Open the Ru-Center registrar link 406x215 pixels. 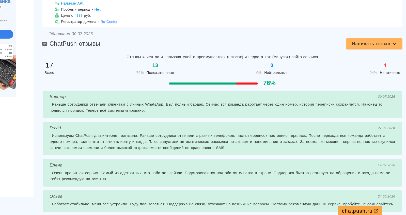109,22
